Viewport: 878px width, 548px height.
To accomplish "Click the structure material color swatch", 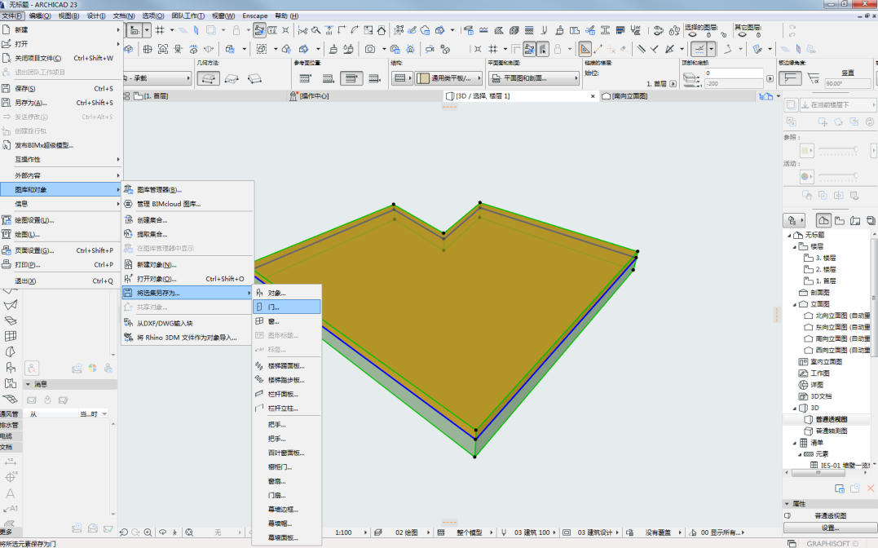I will 423,78.
